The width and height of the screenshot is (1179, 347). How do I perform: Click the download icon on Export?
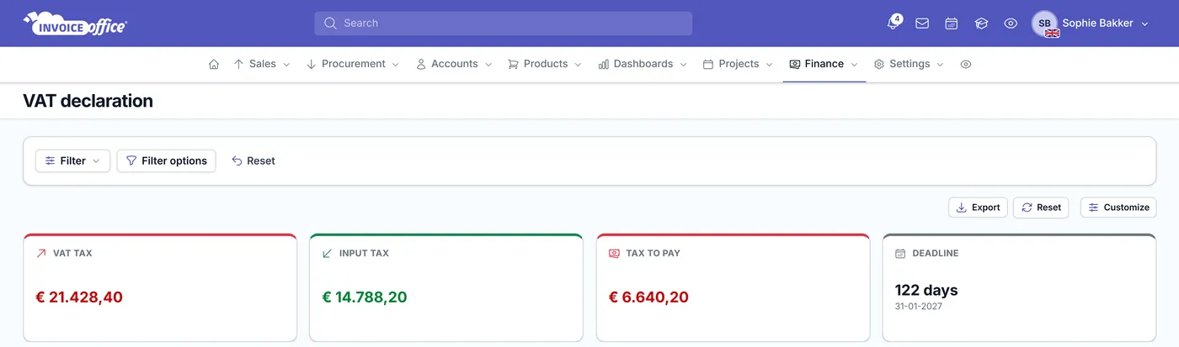[x=961, y=208]
